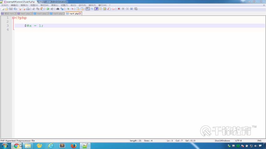
Task: Click the length : 21 status text
Action: [x=136, y=141]
